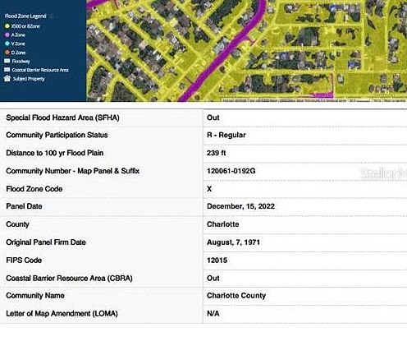Select the Special Flood Hazard Area (SFHA) row
Image resolution: width=407 pixels, height=355 pixels.
[x=203, y=118]
